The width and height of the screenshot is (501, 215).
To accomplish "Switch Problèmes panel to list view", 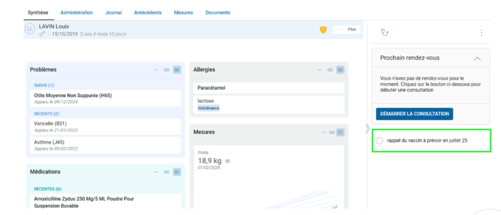I will 167,70.
